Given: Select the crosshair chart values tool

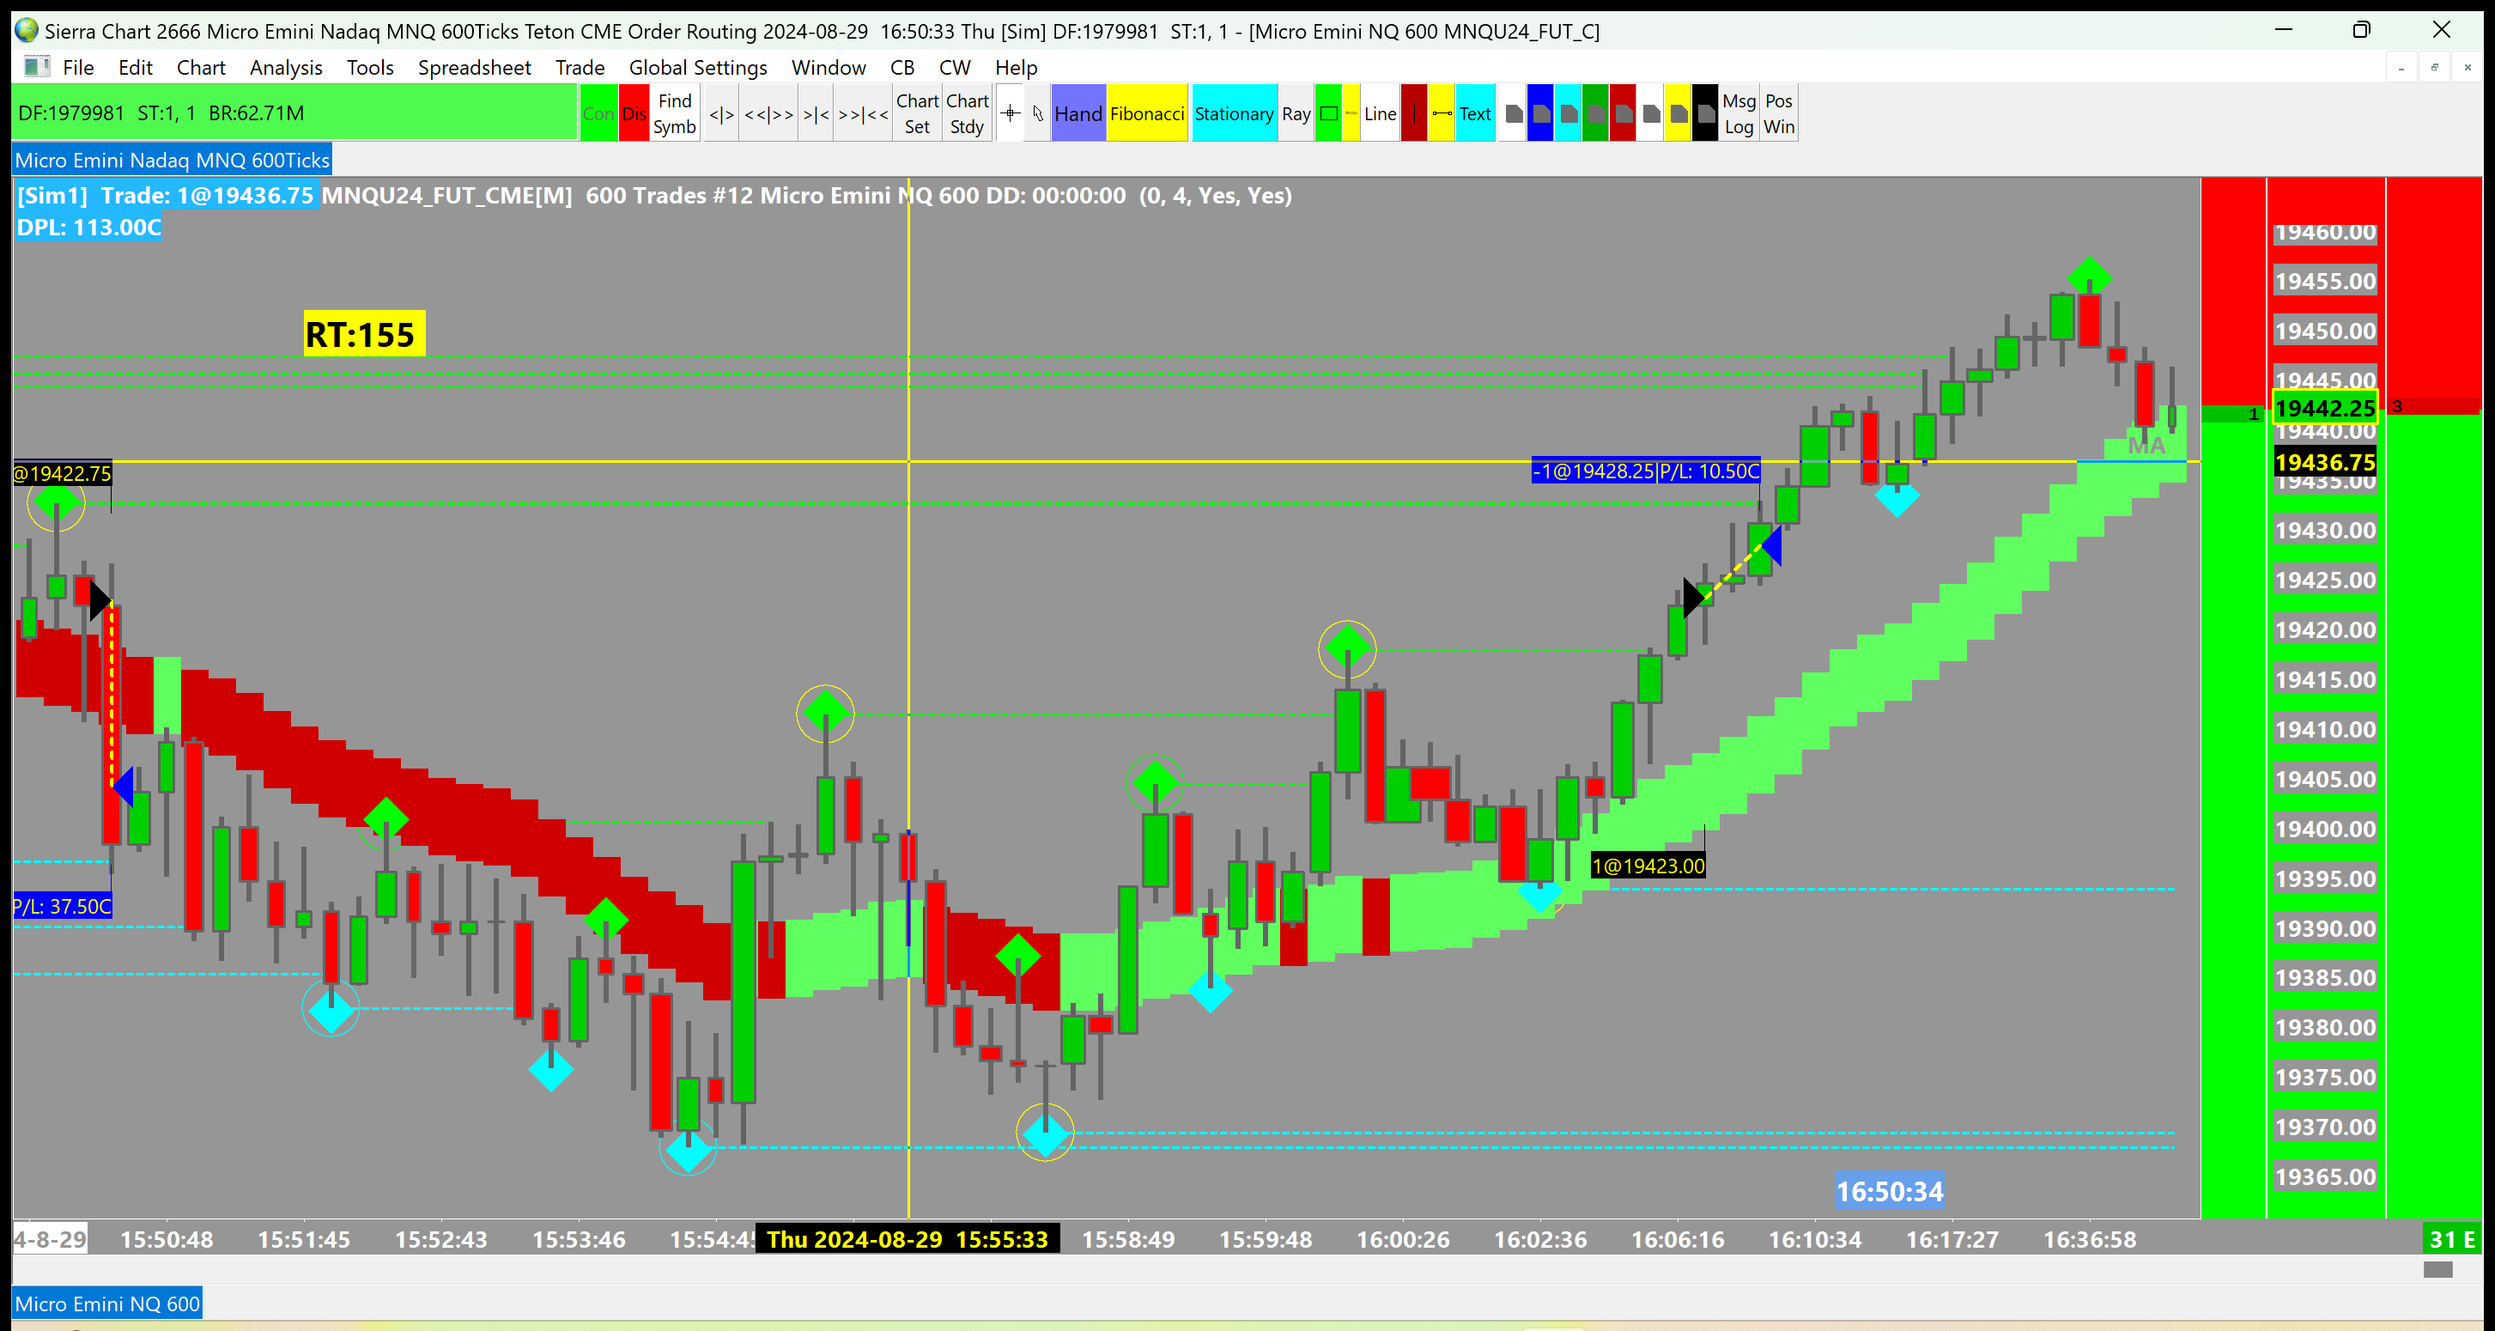Looking at the screenshot, I should [x=1009, y=113].
